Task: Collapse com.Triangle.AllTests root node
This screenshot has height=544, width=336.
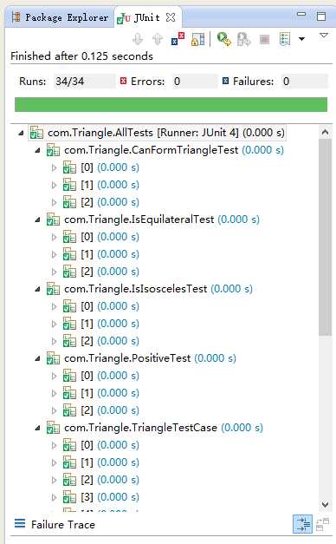Action: pos(21,133)
